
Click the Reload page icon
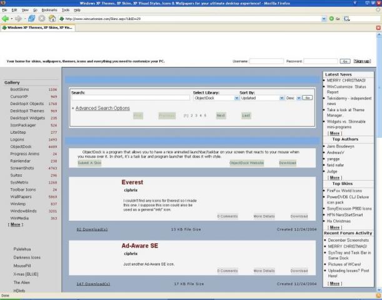pyautogui.click(x=31, y=19)
